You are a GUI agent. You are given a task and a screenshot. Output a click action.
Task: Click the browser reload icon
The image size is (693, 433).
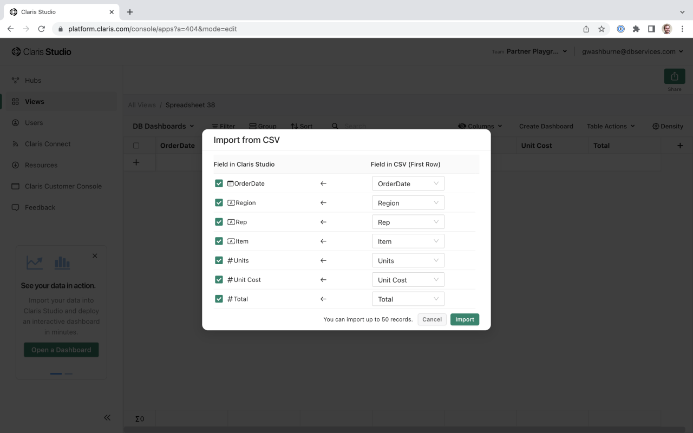pyautogui.click(x=41, y=29)
